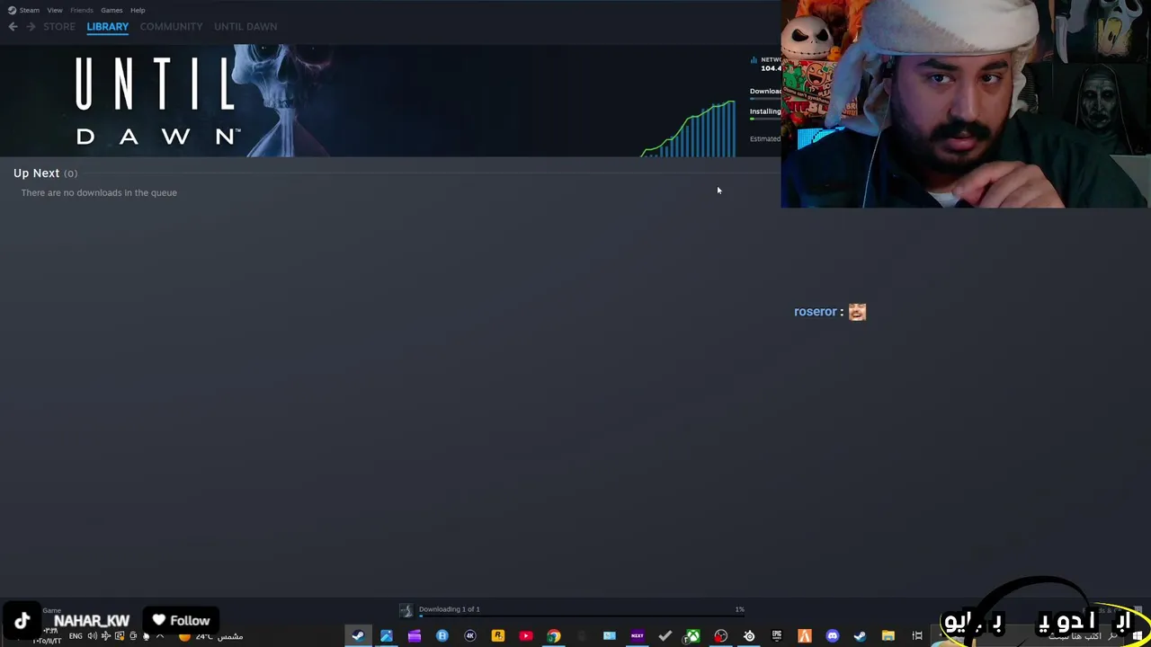Image resolution: width=1151 pixels, height=647 pixels.
Task: Click the ENG language indicator
Action: tap(76, 636)
